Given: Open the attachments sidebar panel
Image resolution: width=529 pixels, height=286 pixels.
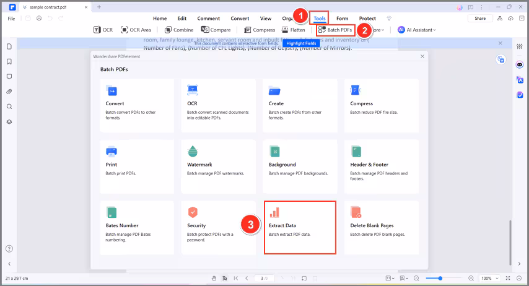Looking at the screenshot, I should pyautogui.click(x=9, y=92).
